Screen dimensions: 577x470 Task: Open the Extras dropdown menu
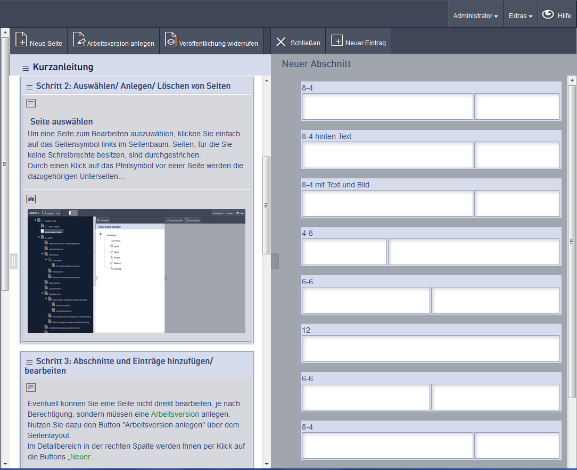520,16
